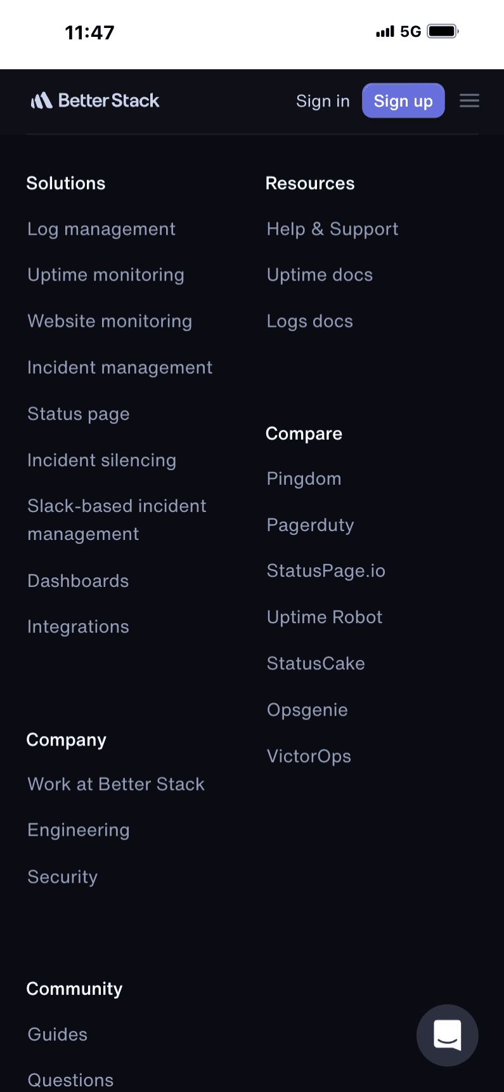Compare with StatusCake link
This screenshot has height=1092, width=504.
(x=316, y=664)
